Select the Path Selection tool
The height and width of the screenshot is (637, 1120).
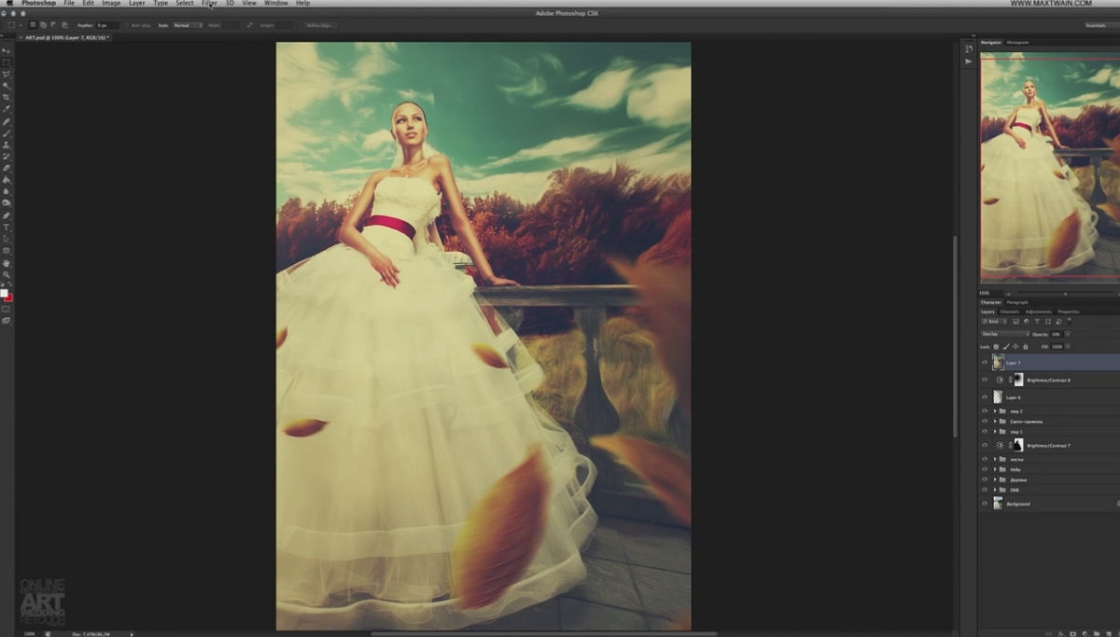pyautogui.click(x=7, y=239)
